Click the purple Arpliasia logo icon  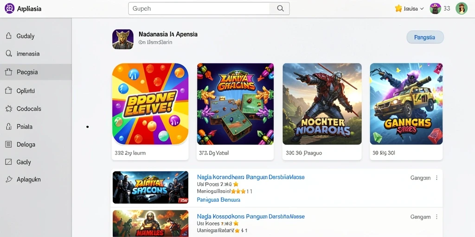(x=10, y=8)
